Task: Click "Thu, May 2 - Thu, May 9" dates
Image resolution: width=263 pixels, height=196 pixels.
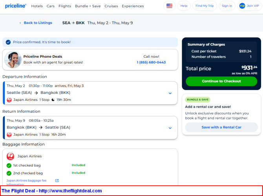Action: [110, 23]
